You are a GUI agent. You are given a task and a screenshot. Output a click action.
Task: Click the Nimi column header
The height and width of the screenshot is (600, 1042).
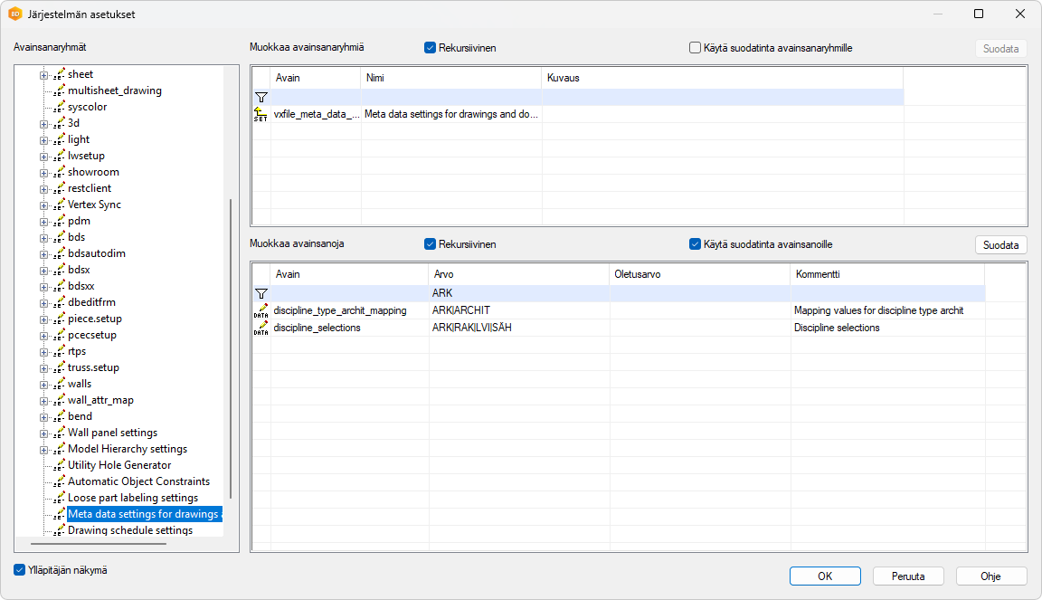451,78
